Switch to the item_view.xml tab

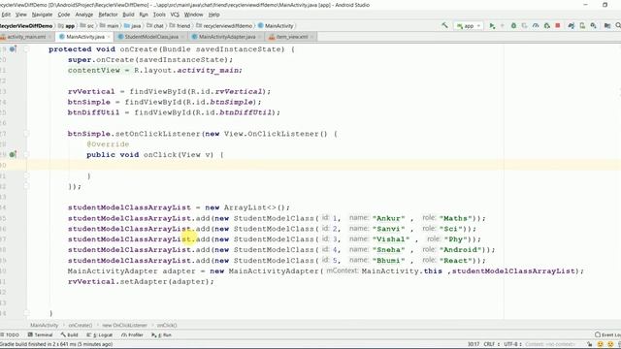(x=292, y=37)
